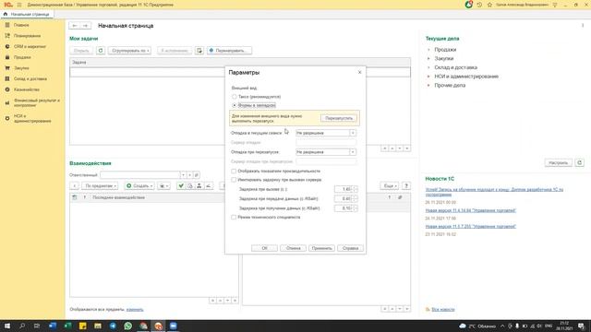Open Планирование in sidebar menu
This screenshot has height=332, width=591.
click(x=27, y=36)
